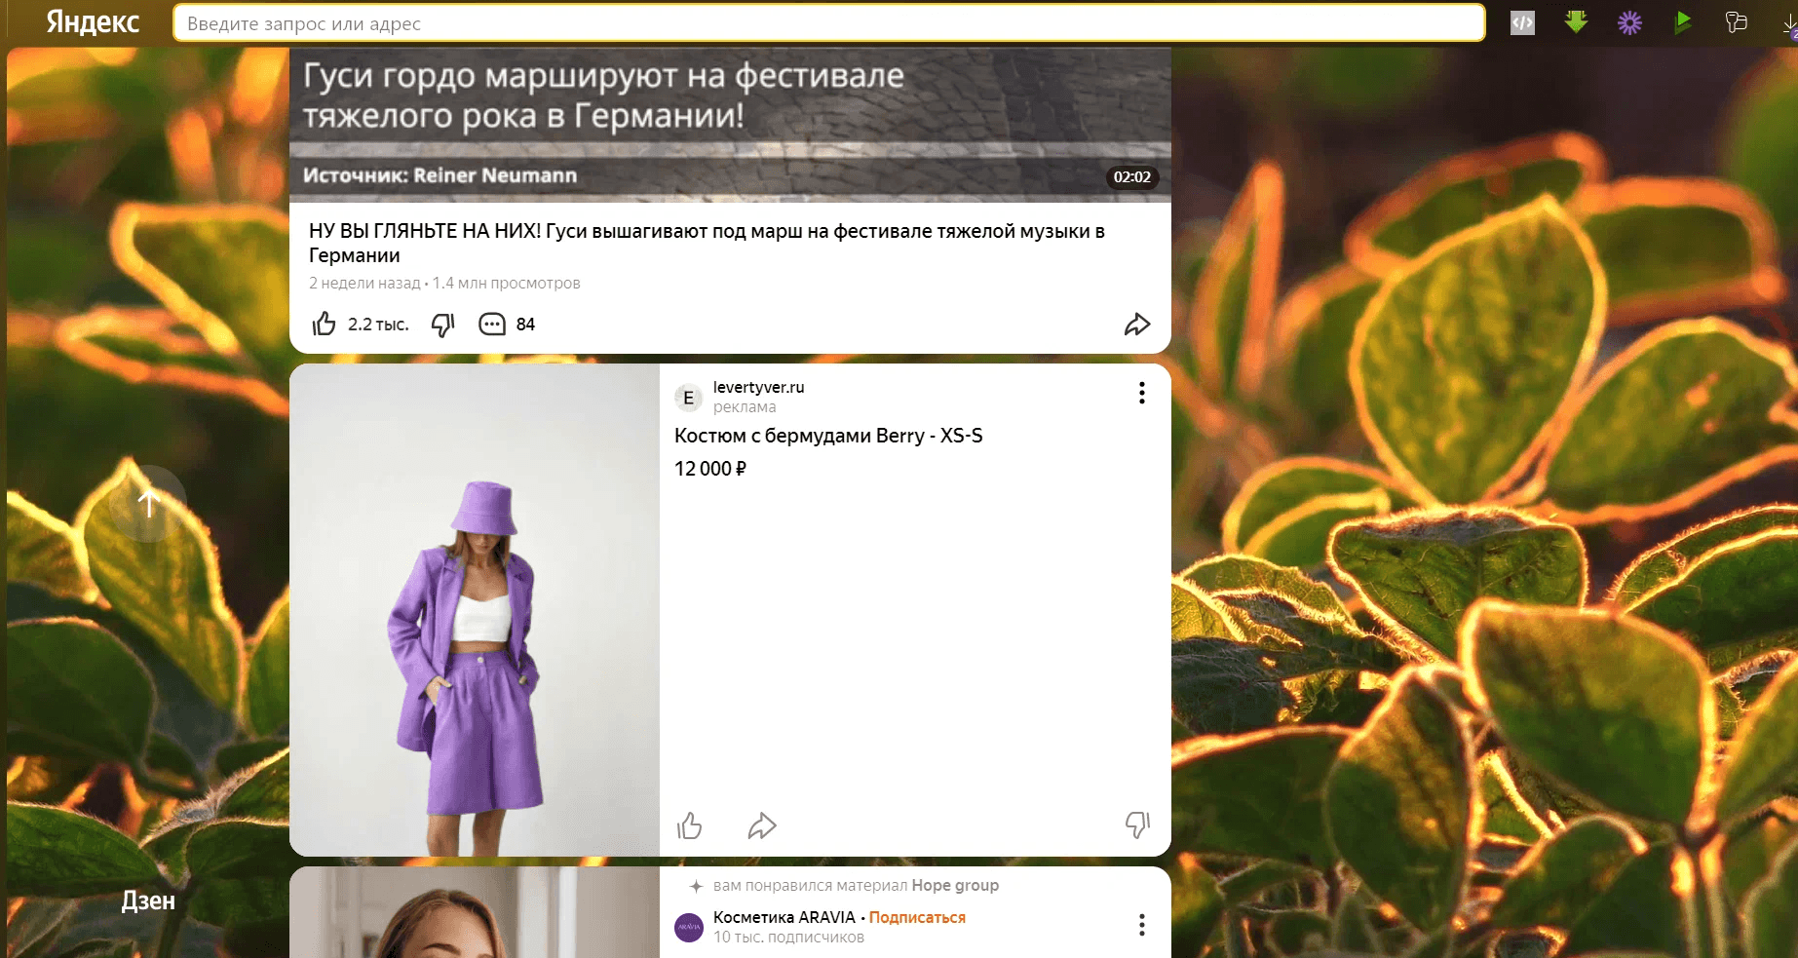This screenshot has height=958, width=1798.
Task: Open the ARAVIA card face photo thumbnail
Action: coord(475,912)
